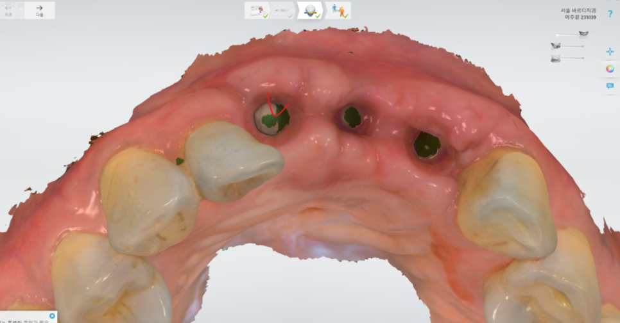Click the blue crosshair view-fit icon
The height and width of the screenshot is (323, 620).
610,51
